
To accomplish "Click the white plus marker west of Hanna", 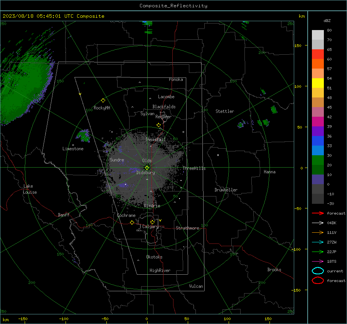I will 218,155.
